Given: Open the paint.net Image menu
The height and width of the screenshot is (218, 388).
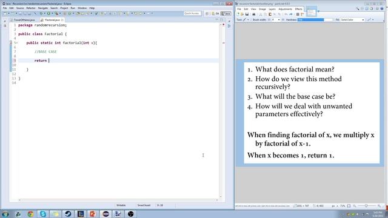Looking at the screenshot, I should pyautogui.click(x=263, y=9).
